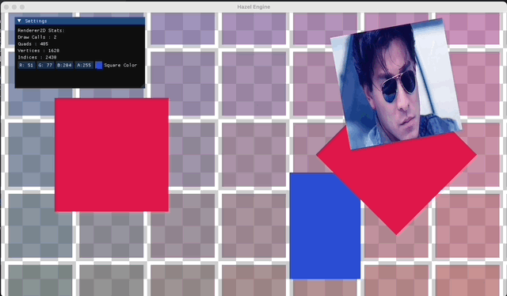Click the Hazel Engine window title
507x296 pixels.
pyautogui.click(x=253, y=7)
